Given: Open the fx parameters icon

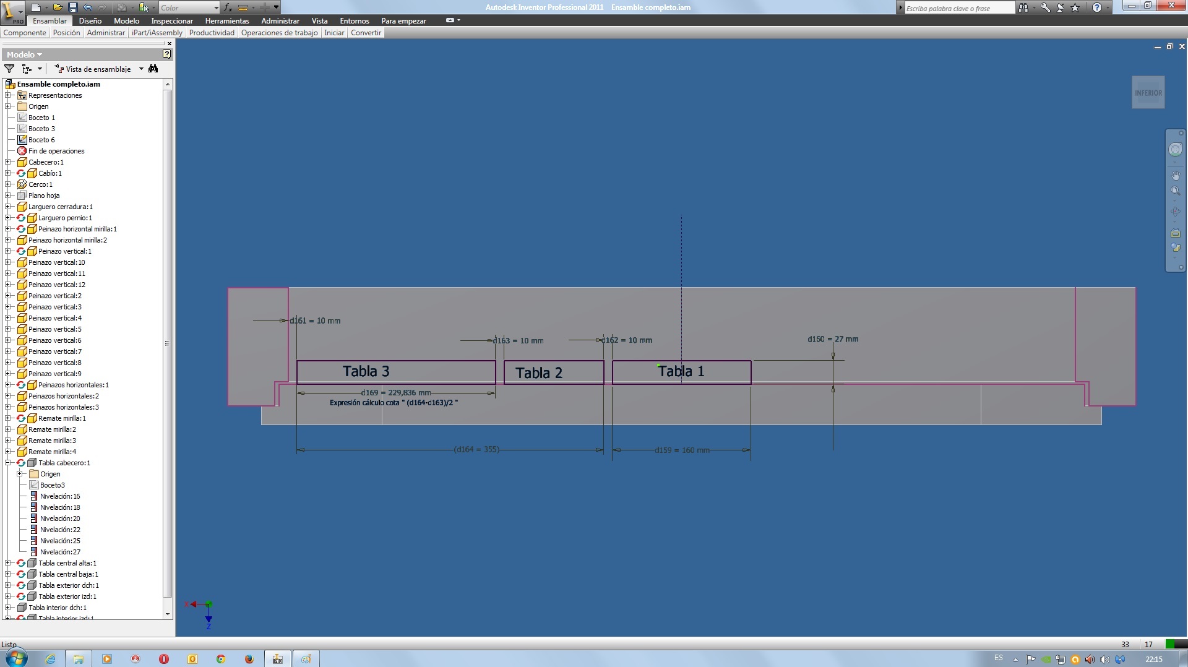Looking at the screenshot, I should [228, 7].
